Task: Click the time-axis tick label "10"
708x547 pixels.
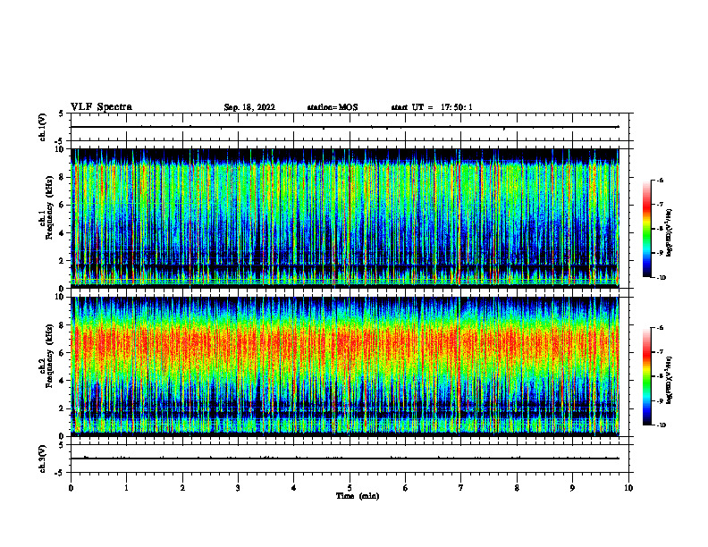Action: 628,488
